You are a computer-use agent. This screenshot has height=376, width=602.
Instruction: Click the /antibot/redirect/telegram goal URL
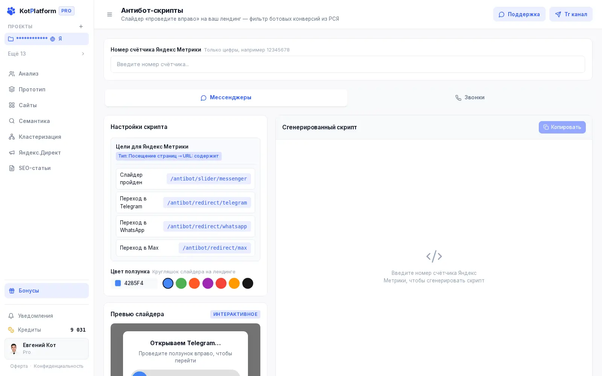tap(207, 203)
